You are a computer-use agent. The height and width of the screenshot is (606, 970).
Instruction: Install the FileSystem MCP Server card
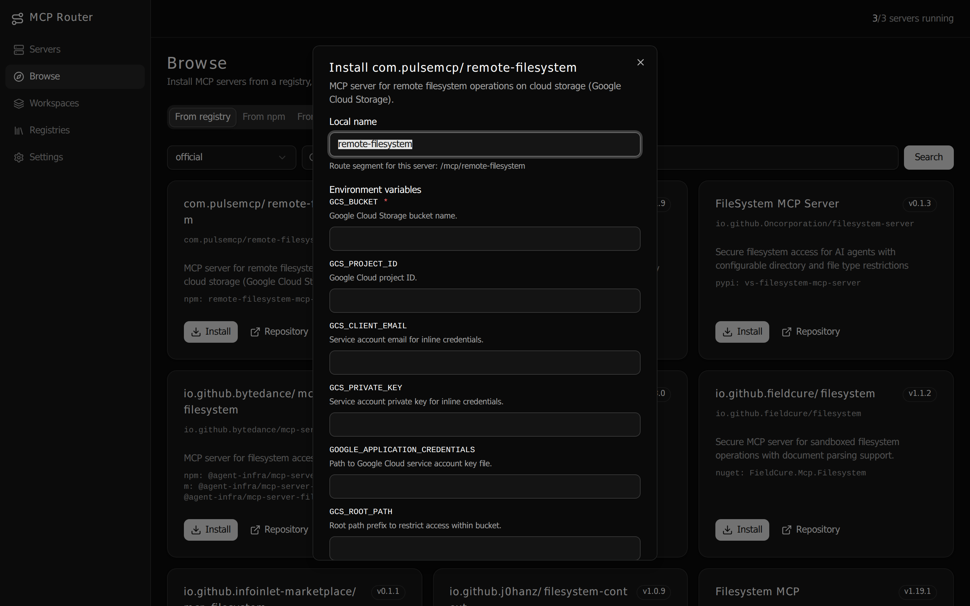pyautogui.click(x=742, y=332)
